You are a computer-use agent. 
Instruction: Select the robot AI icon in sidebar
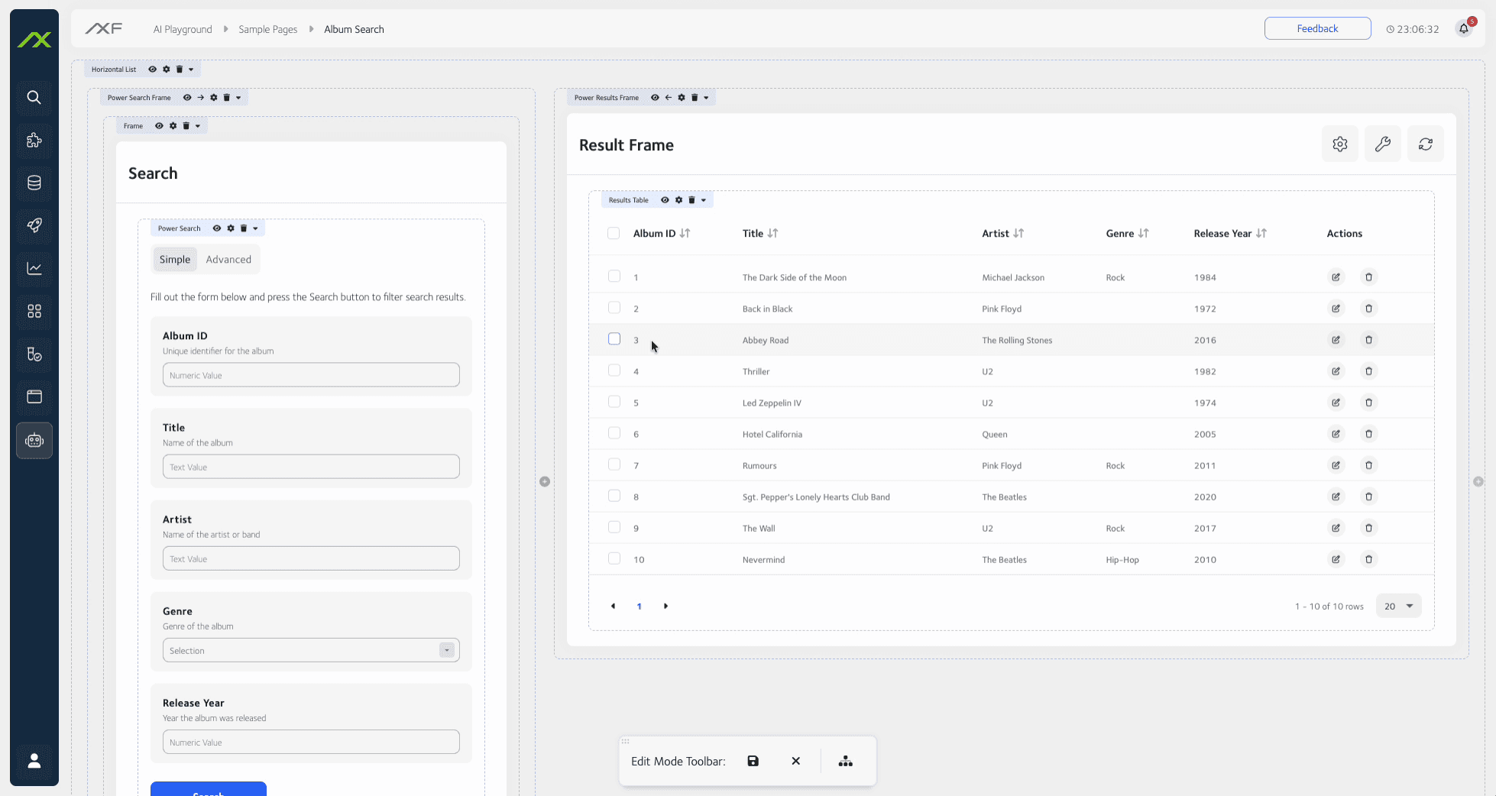click(x=34, y=440)
